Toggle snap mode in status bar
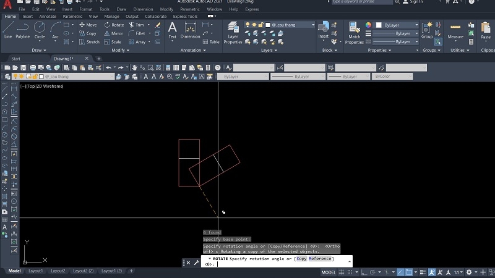This screenshot has height=278, width=495. [350, 272]
